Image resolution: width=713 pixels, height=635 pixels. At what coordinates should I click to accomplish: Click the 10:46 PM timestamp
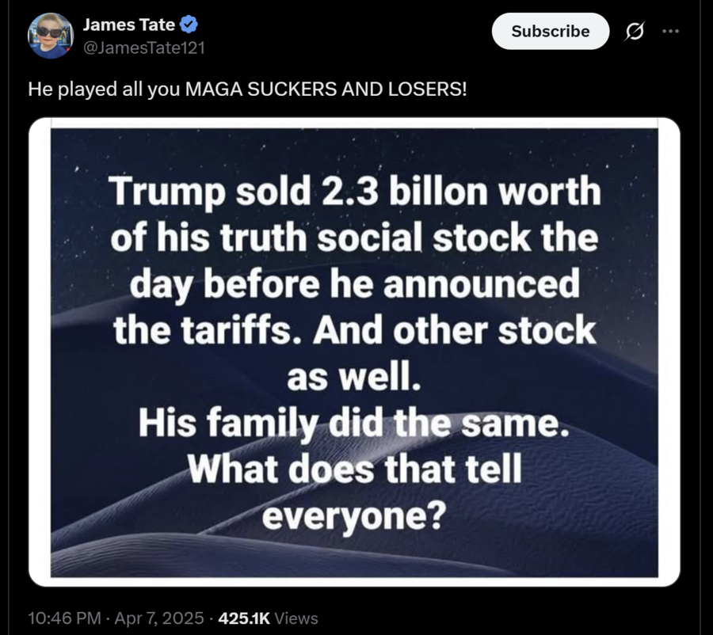(65, 618)
